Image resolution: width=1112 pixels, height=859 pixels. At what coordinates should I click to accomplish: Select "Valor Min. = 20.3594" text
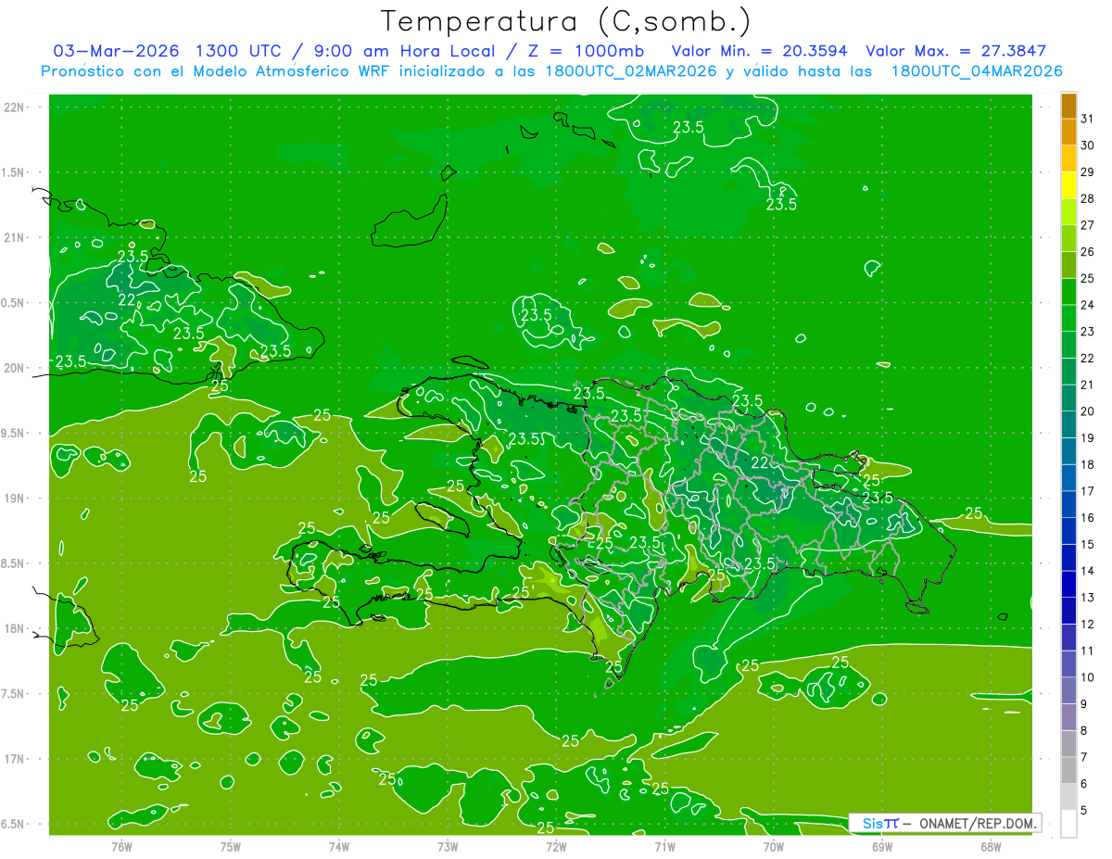759,50
